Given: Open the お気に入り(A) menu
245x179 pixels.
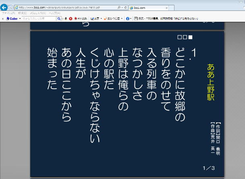Looking at the screenshot, I should point(38,13).
